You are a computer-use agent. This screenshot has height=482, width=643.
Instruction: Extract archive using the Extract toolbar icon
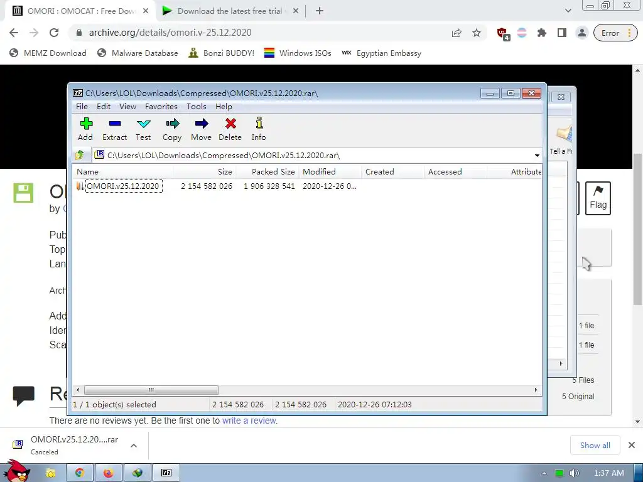coord(114,129)
